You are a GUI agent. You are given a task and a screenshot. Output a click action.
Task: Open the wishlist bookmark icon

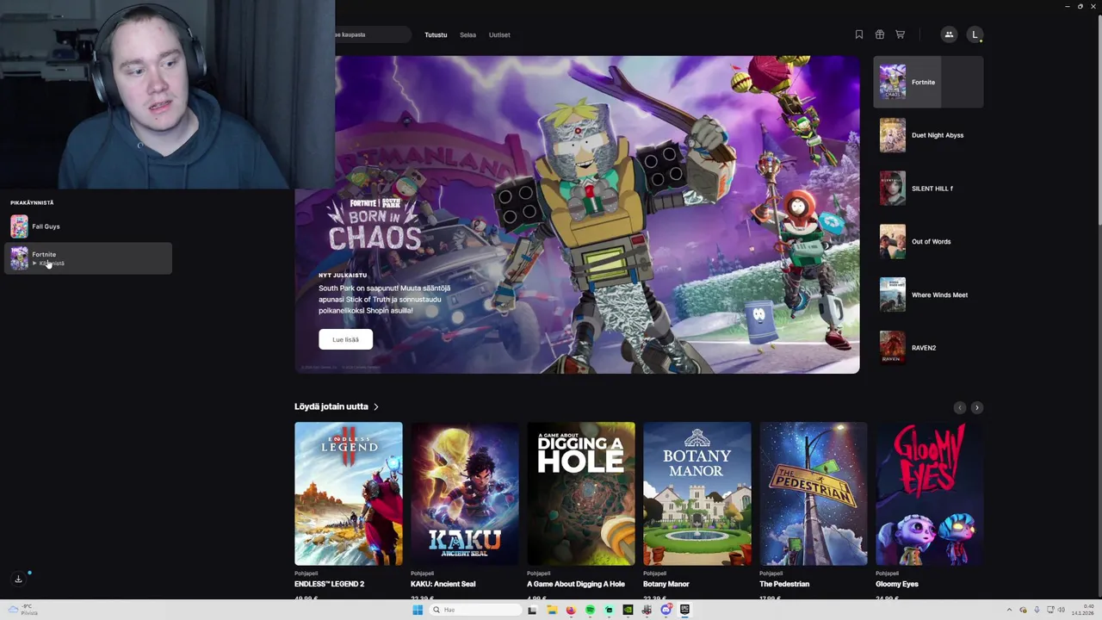tap(858, 34)
